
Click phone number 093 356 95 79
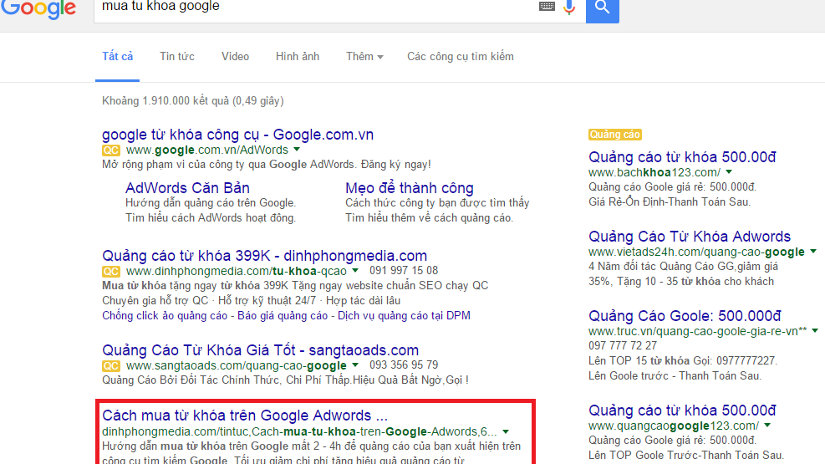pyautogui.click(x=404, y=365)
